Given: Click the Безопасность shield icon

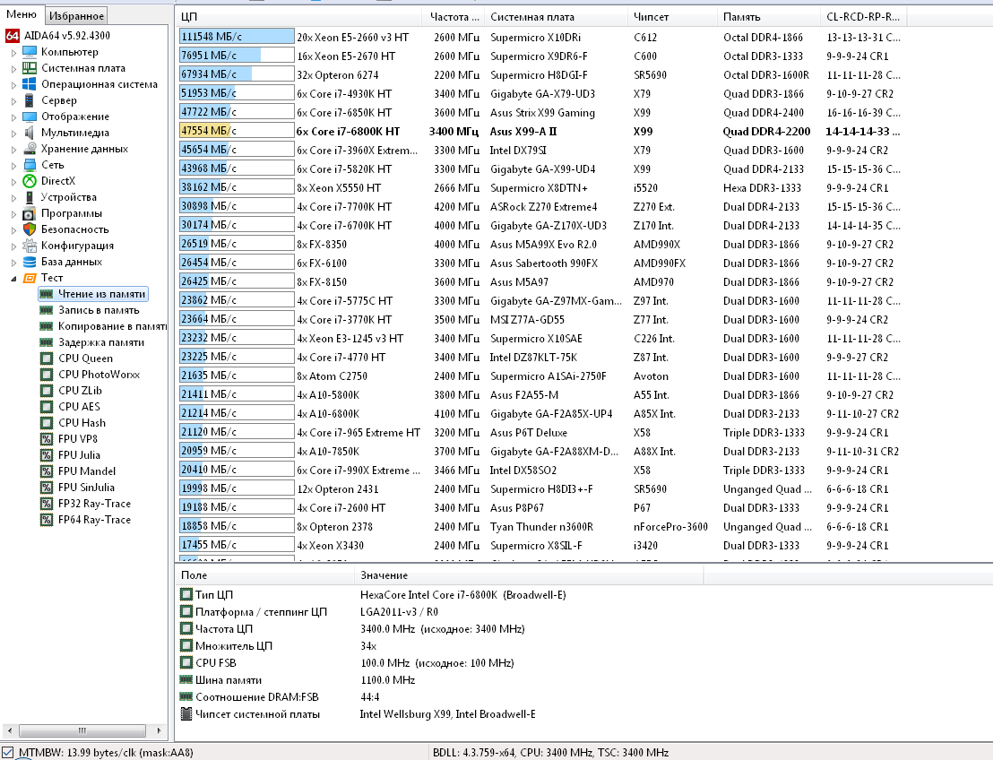Looking at the screenshot, I should [x=30, y=229].
